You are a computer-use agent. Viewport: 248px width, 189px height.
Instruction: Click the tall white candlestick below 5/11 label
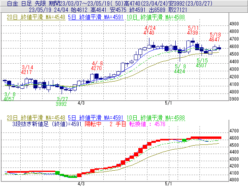[188, 46]
